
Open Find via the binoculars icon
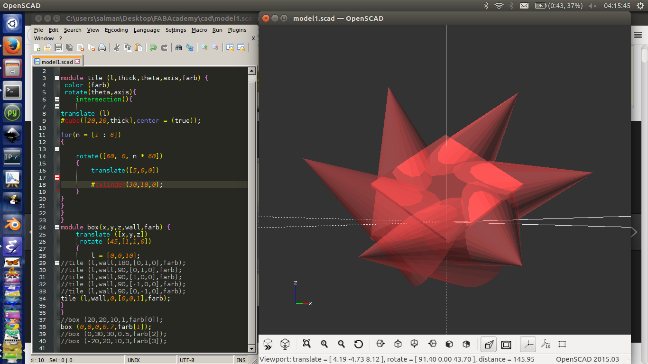tap(178, 47)
